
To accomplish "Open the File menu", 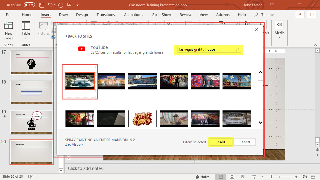I will click(9, 15).
